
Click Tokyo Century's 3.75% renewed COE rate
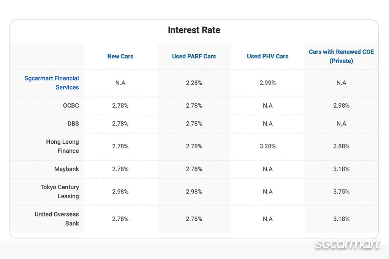point(341,192)
